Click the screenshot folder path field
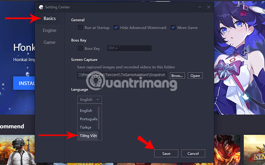 122,75
